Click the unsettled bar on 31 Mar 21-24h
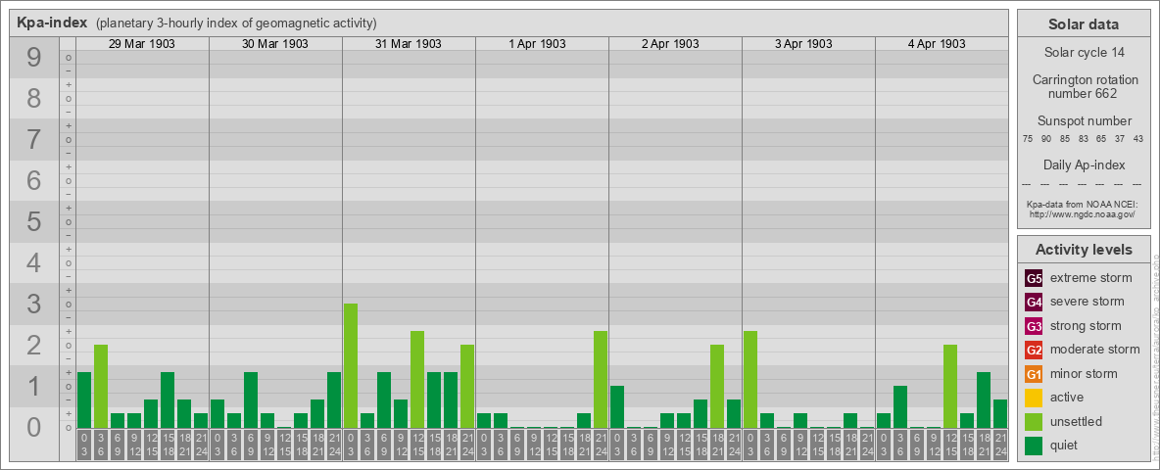The height and width of the screenshot is (470, 1160). click(x=466, y=387)
